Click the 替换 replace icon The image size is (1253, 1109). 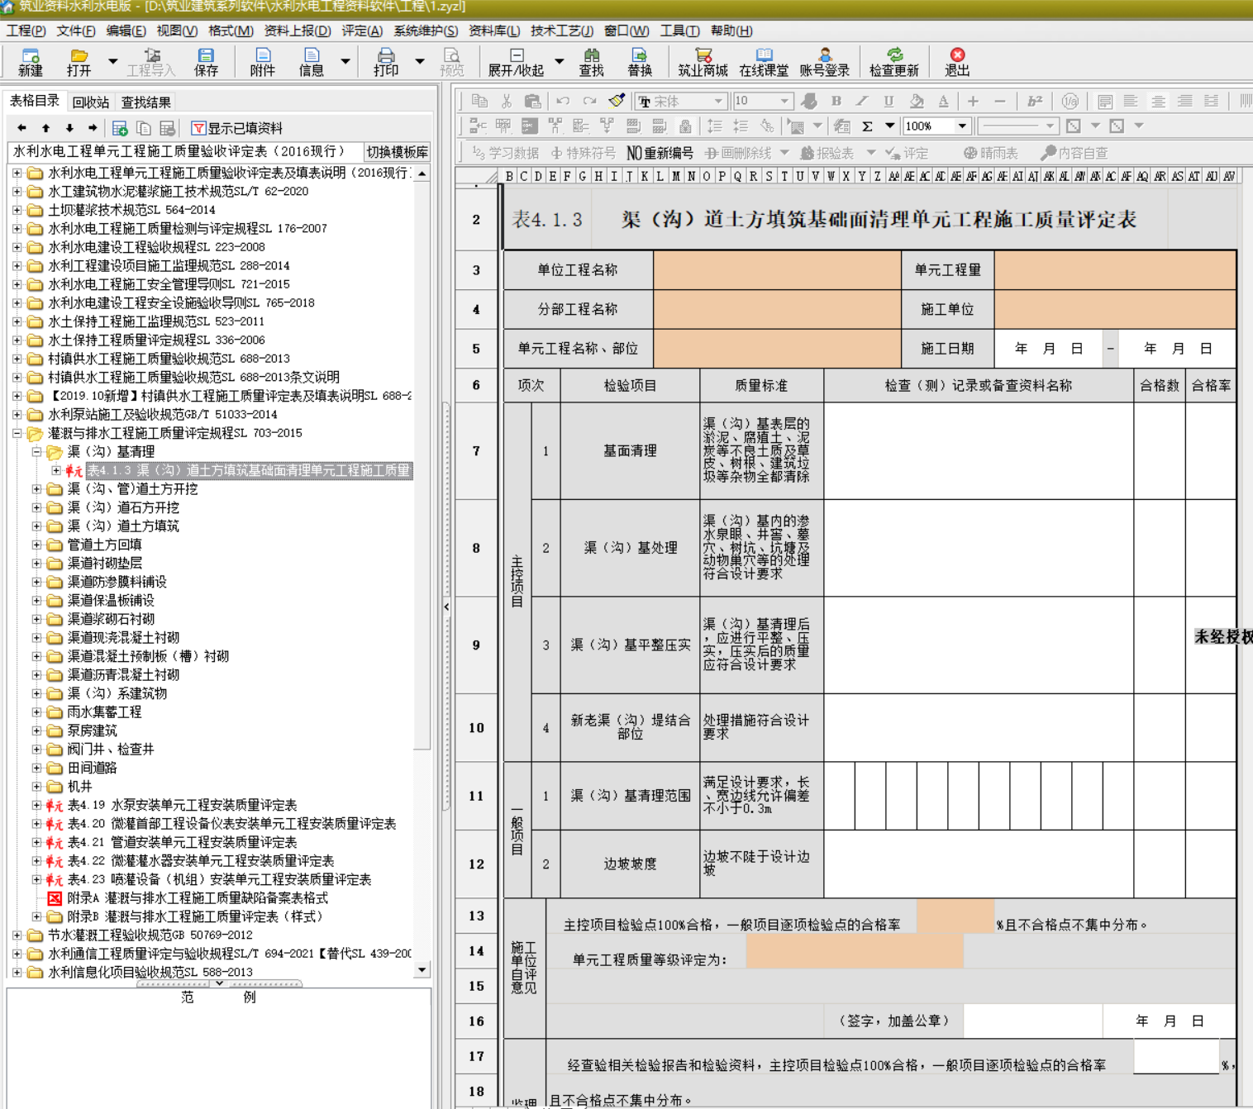coord(639,62)
